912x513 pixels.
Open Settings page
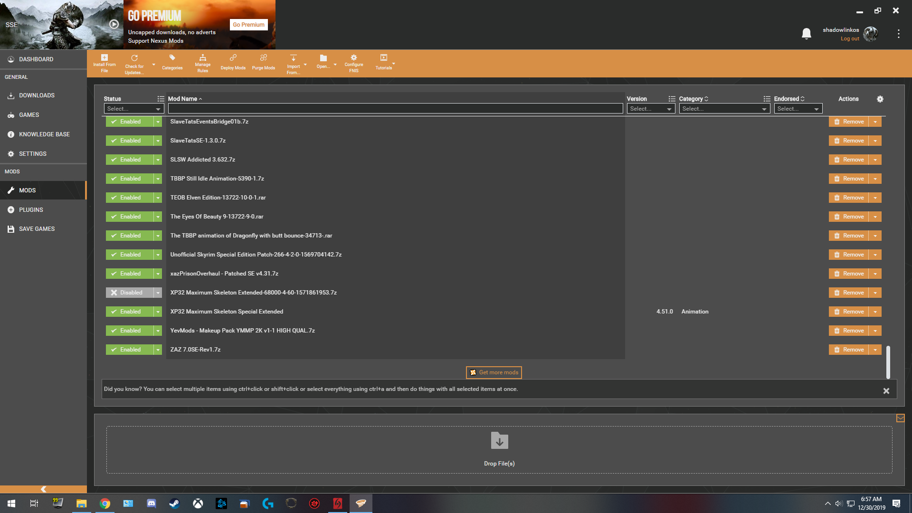43,154
